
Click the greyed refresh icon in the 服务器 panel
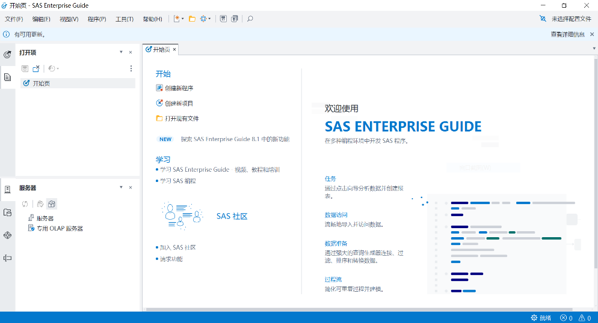pyautogui.click(x=25, y=204)
